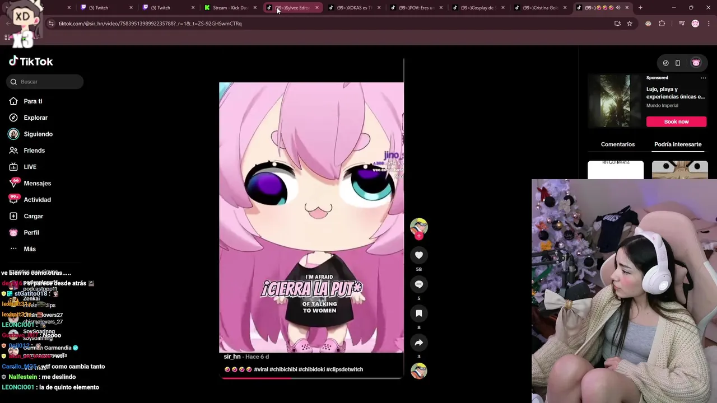Save video with the bookmark icon

[418, 313]
